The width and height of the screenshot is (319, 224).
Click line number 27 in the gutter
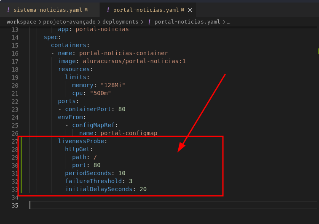(x=15, y=141)
